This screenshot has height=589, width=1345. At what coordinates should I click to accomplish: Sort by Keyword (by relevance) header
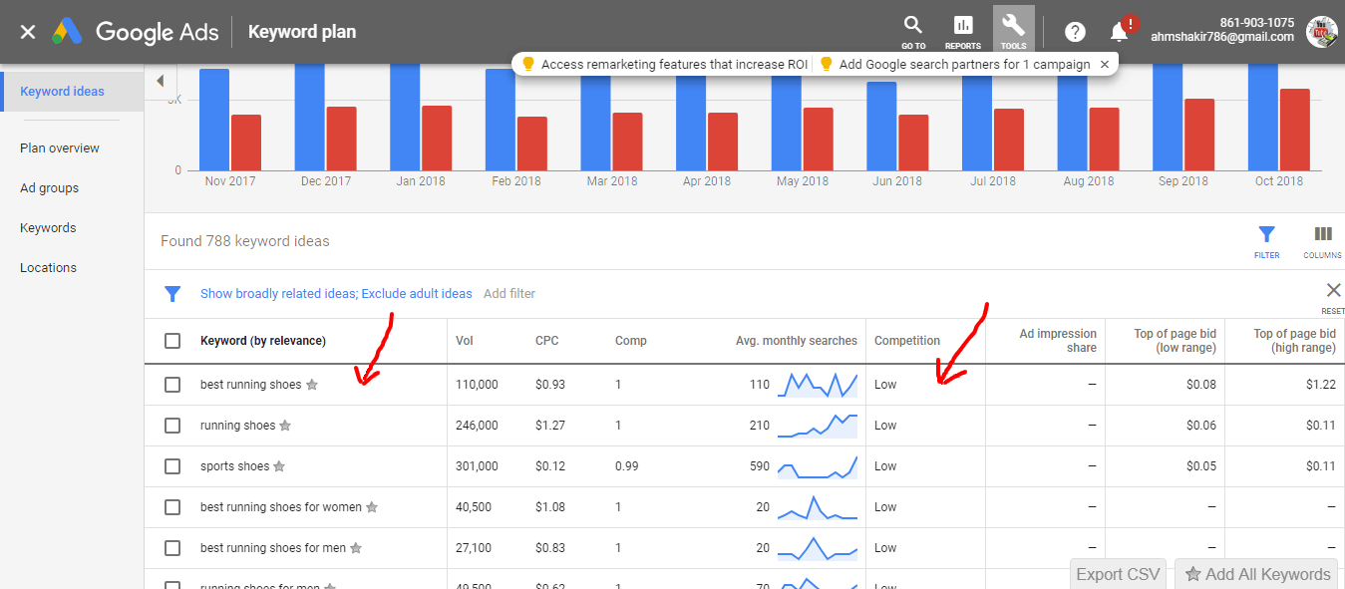263,341
